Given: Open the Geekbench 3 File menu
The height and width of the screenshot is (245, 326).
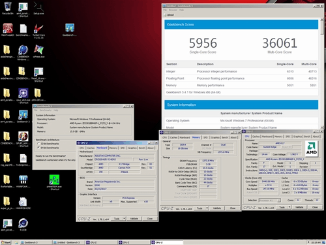Looking at the screenshot, I should (x=36, y=110).
